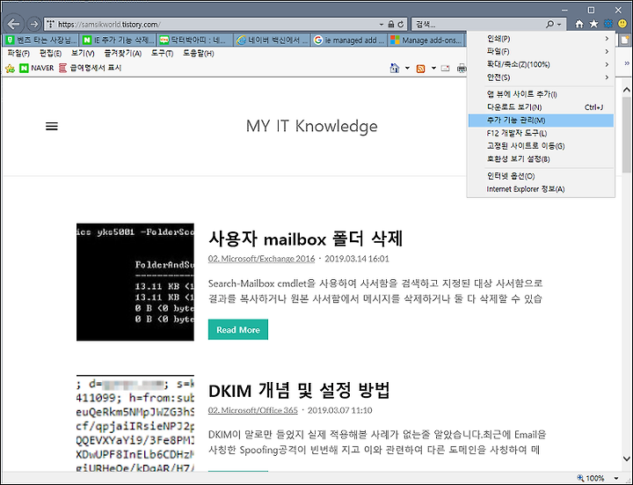
Task: Expand the 확대/축소(Z)(100%) submenu
Action: pos(541,64)
